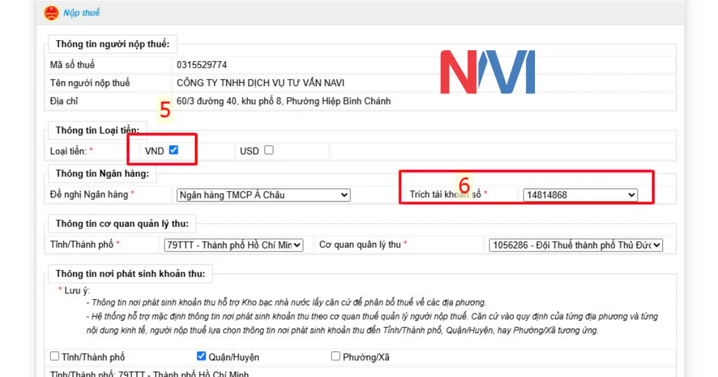Uncheck the VND currency checkbox
Viewport: 718px width, 377px height.
(x=174, y=151)
